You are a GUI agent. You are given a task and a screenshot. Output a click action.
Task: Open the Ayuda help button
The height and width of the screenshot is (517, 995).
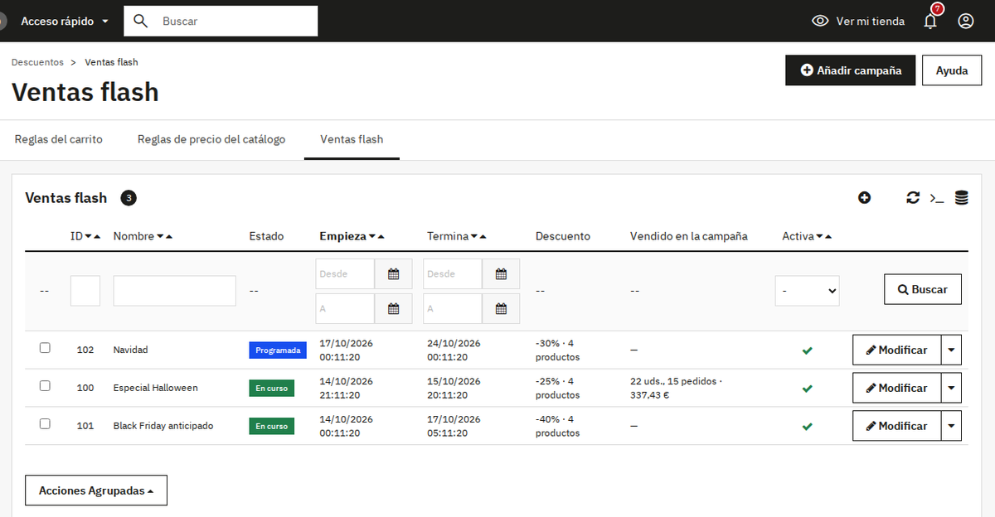point(952,70)
